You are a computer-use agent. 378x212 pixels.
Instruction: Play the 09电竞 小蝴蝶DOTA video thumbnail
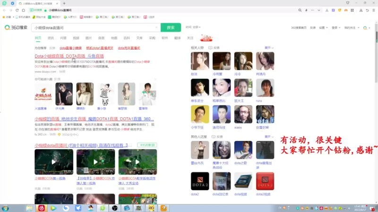96,162
